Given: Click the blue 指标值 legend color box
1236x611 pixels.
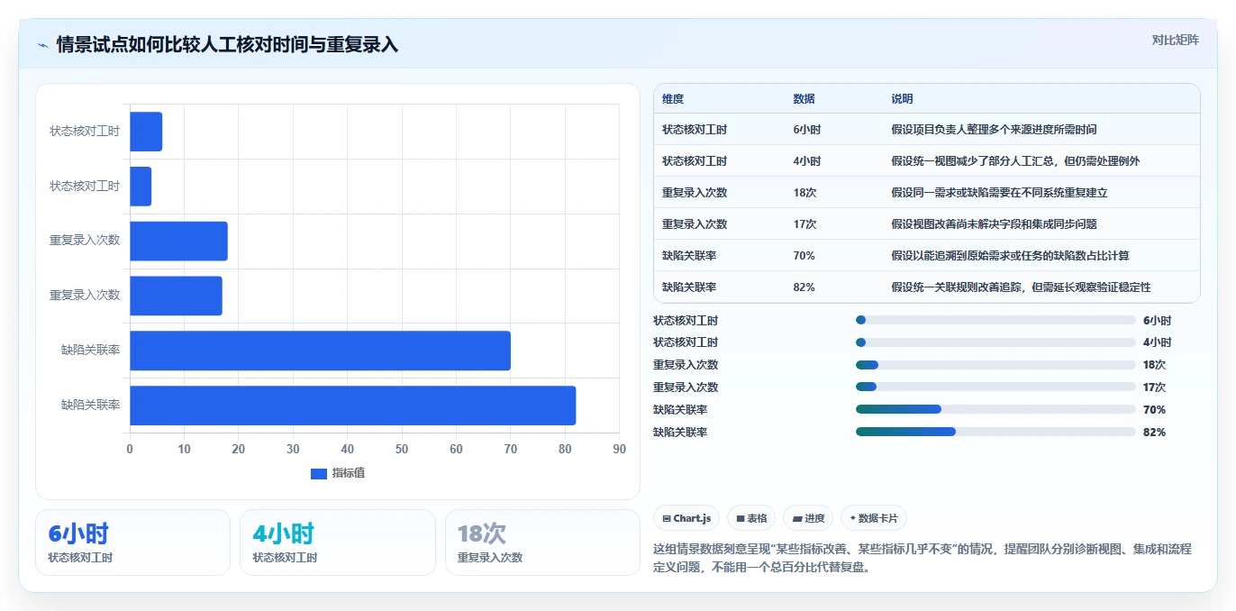Looking at the screenshot, I should point(319,474).
